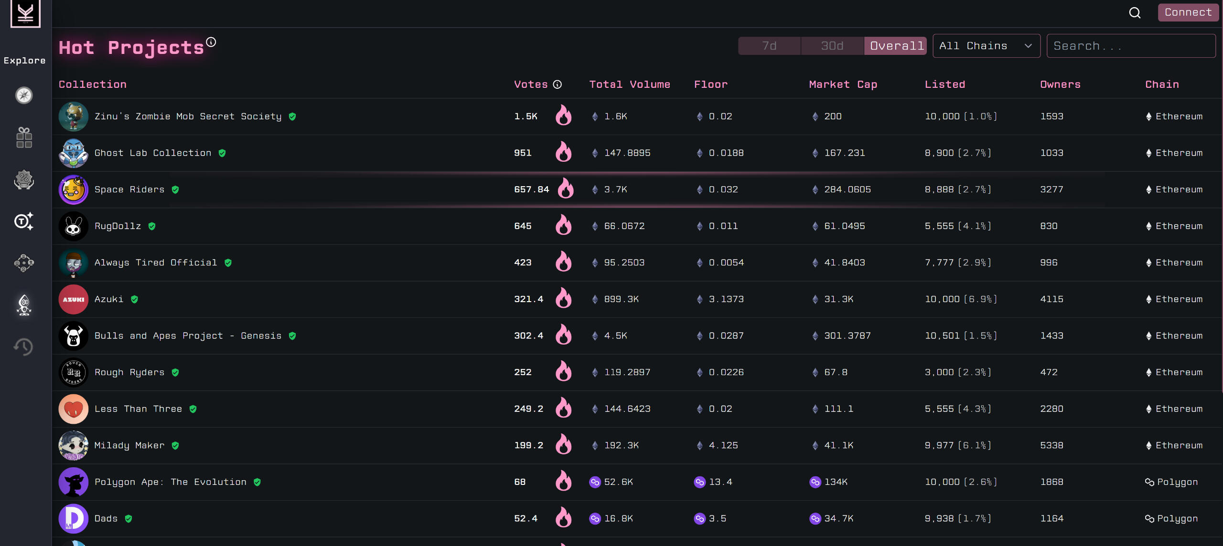The height and width of the screenshot is (546, 1223).
Task: Vote flame for Rough Ryders
Action: [564, 371]
